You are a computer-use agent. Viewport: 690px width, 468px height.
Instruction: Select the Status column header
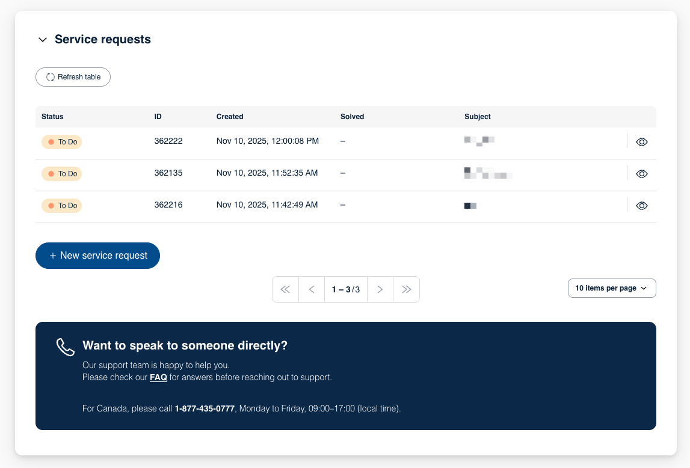pyautogui.click(x=52, y=117)
